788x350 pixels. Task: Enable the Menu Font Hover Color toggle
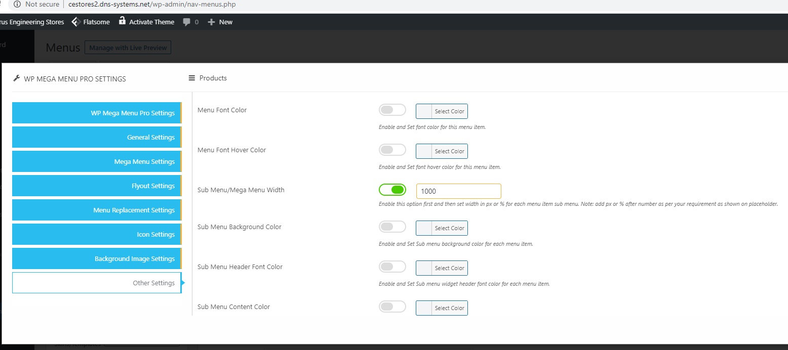coord(392,150)
